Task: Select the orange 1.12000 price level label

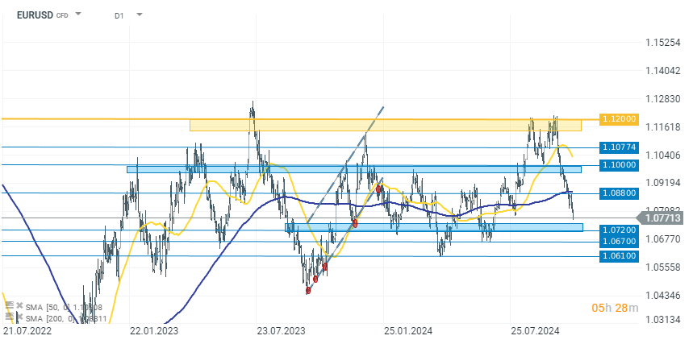Action: [619, 118]
